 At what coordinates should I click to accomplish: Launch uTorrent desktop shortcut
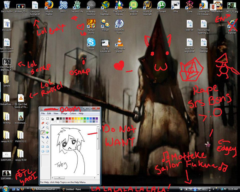click(x=162, y=7)
